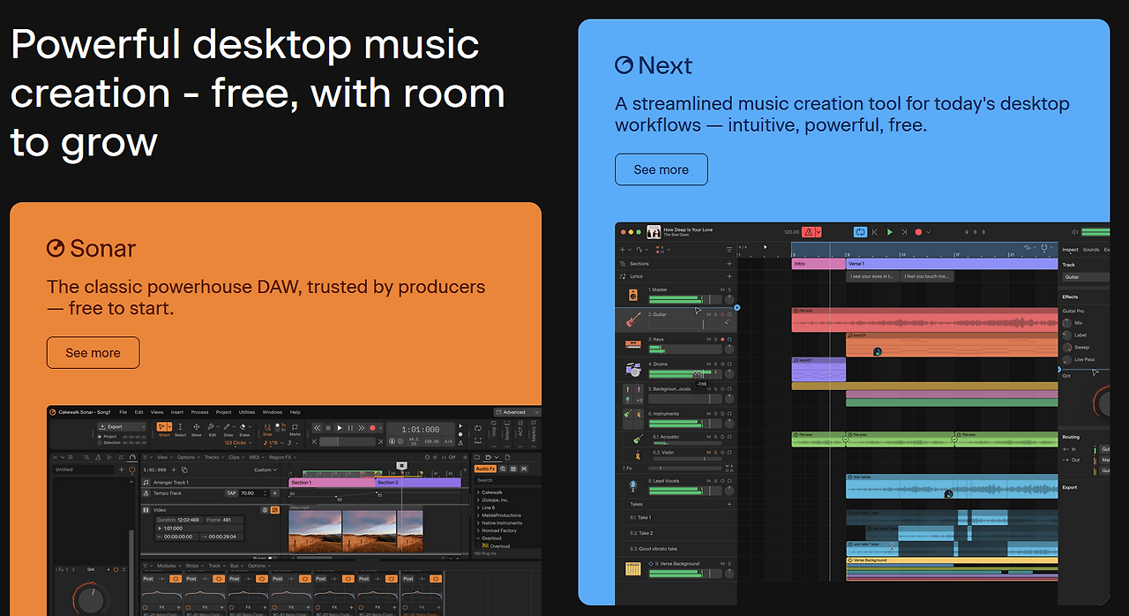Mute the Drums track in Next

pyautogui.click(x=708, y=364)
